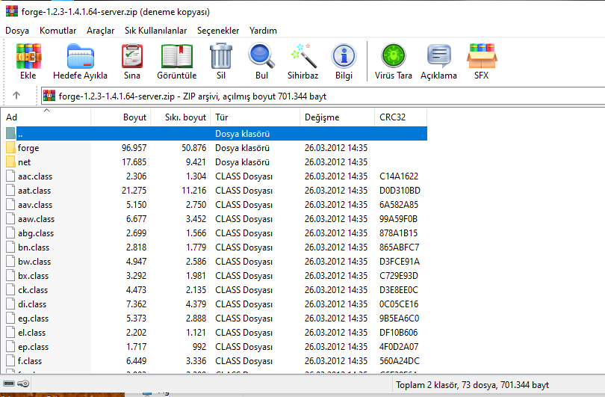The image size is (605, 397).
Task: Click the Sına test icon
Action: pos(132,56)
